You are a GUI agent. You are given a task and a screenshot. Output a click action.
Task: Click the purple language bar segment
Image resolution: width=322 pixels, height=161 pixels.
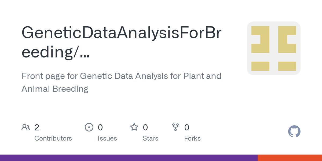(129, 158)
